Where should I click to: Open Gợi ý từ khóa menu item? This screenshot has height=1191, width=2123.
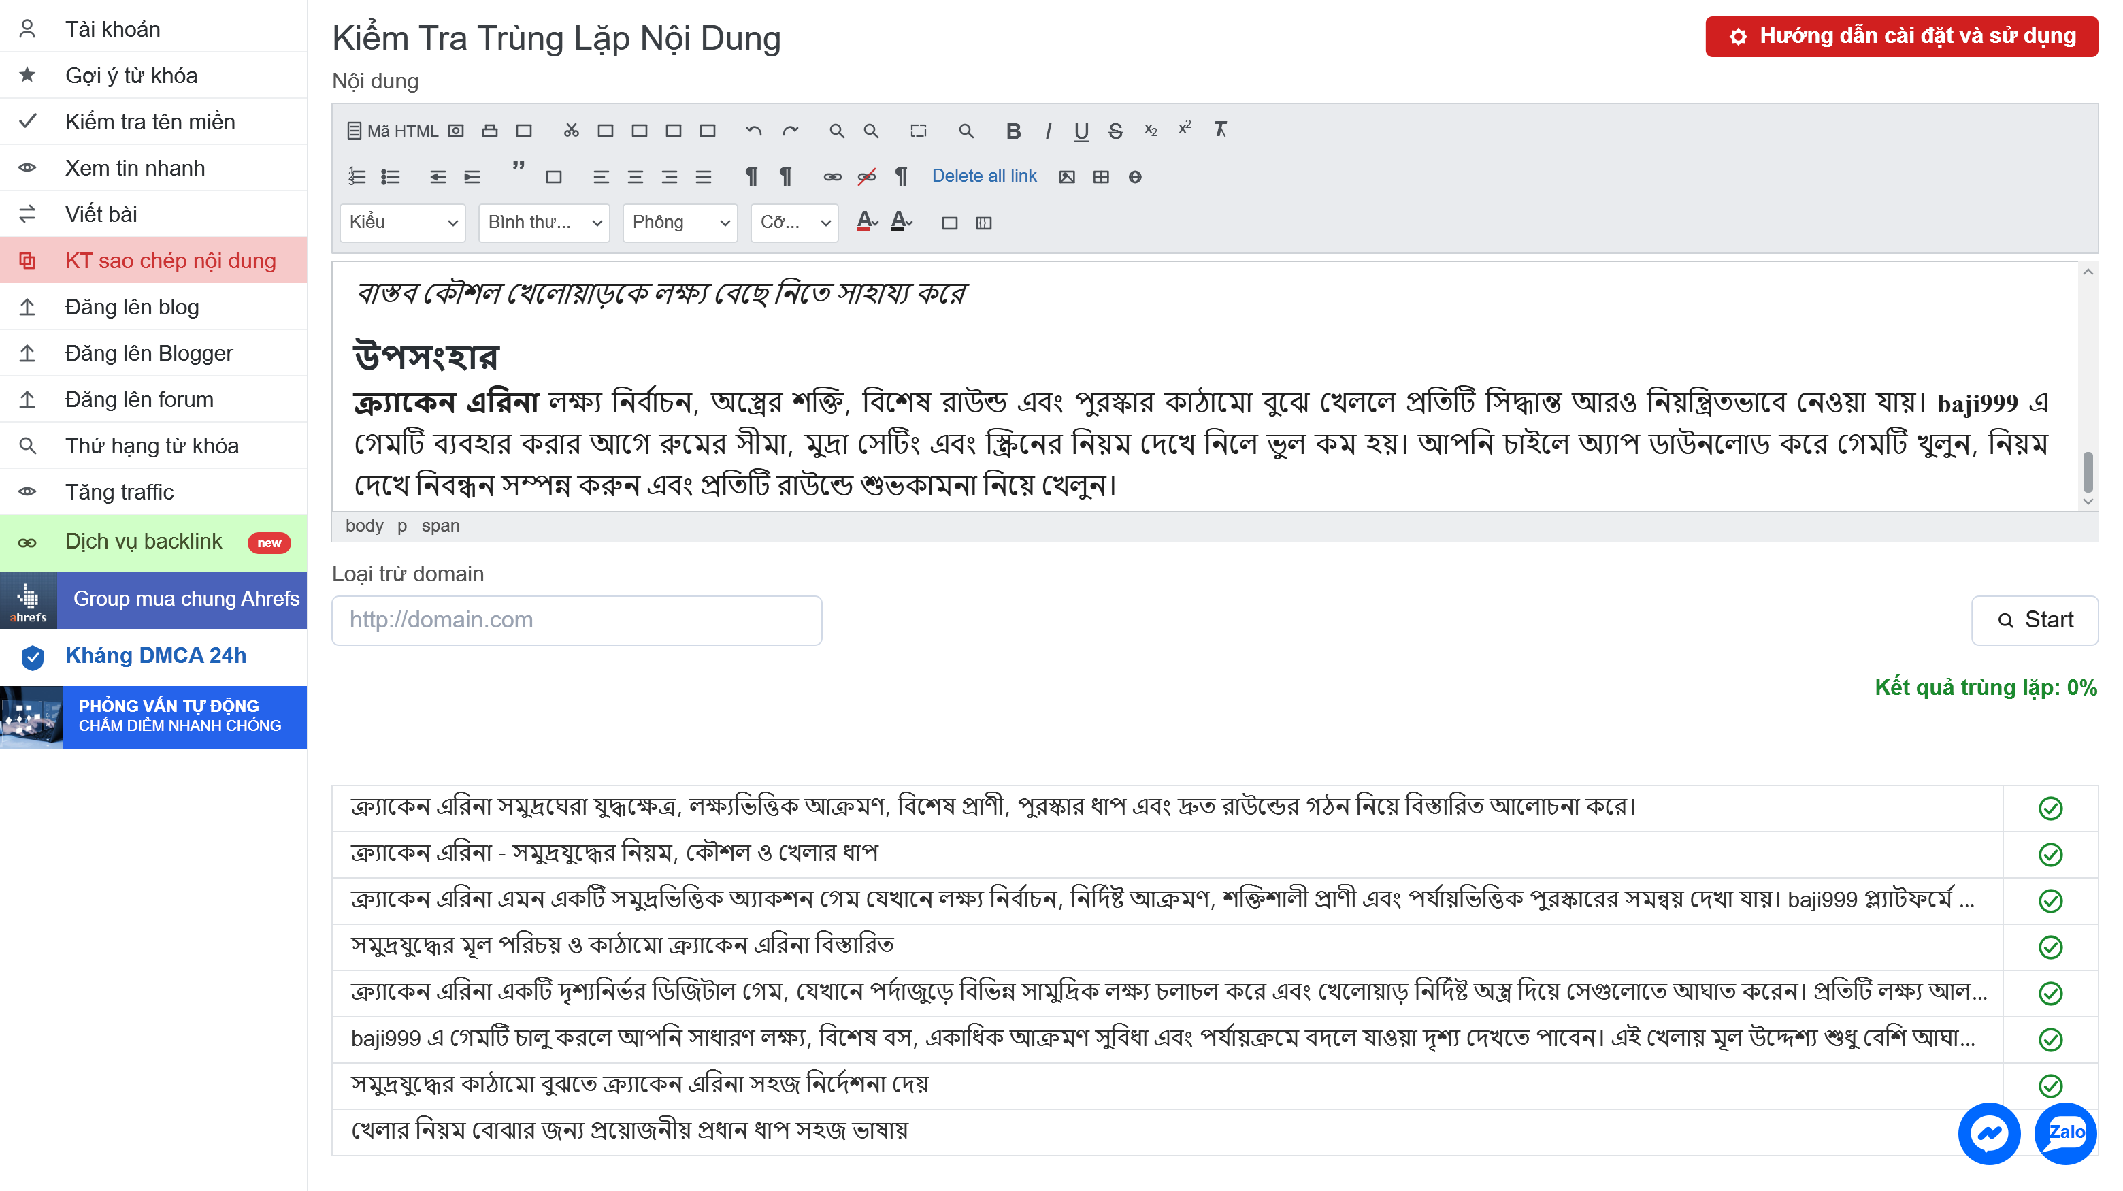[153, 75]
